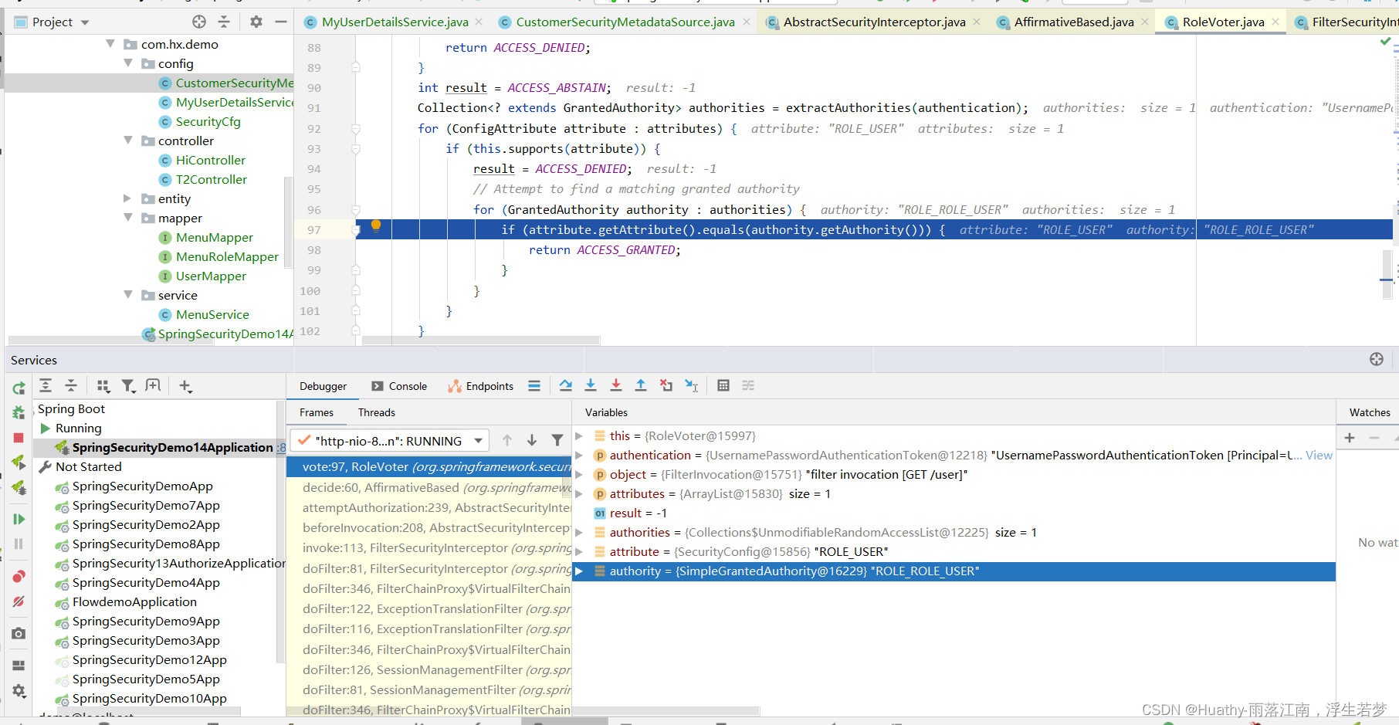
Task: Click the Step Out debugger icon
Action: point(641,385)
